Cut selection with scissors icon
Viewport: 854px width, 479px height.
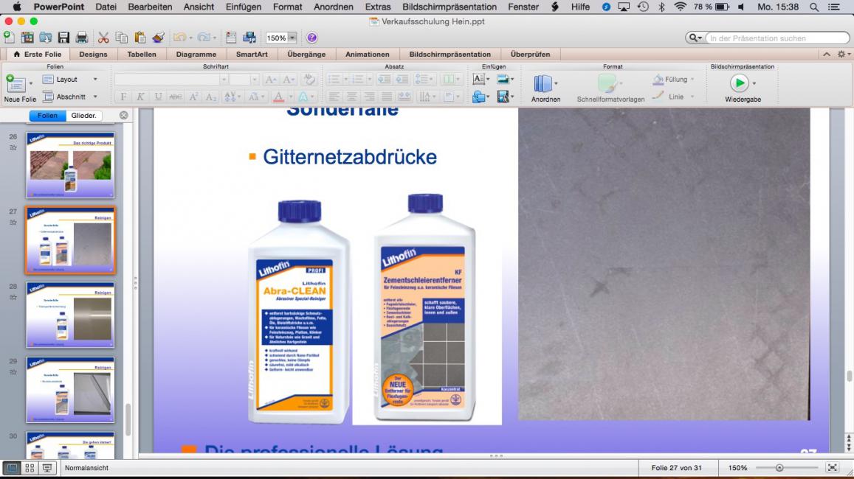(103, 38)
